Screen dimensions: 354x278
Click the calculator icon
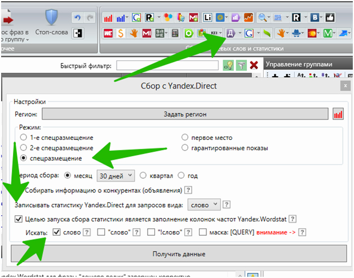point(175,33)
